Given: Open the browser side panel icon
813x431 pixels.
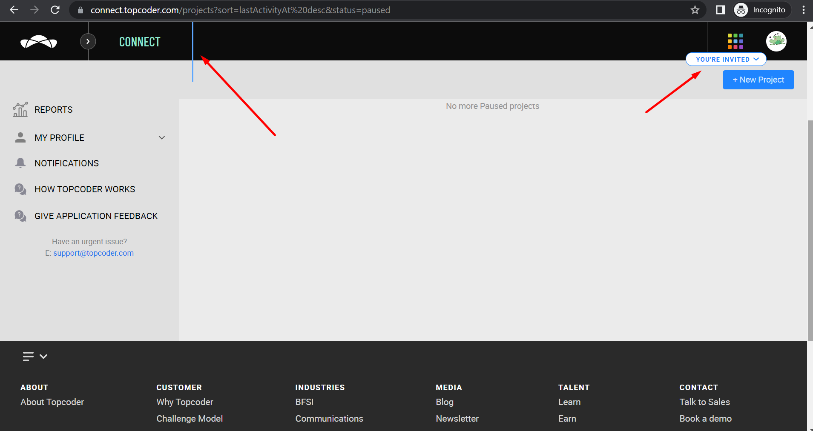Looking at the screenshot, I should click(720, 10).
